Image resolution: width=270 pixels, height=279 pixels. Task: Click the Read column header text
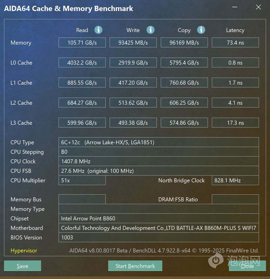[x=82, y=30]
